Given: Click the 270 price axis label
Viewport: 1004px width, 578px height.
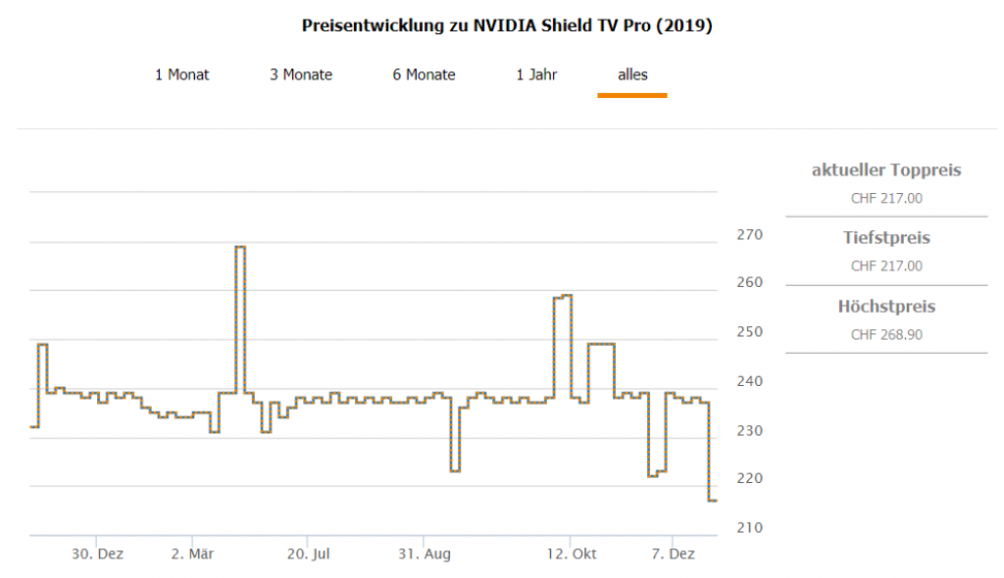Looking at the screenshot, I should coord(749,235).
